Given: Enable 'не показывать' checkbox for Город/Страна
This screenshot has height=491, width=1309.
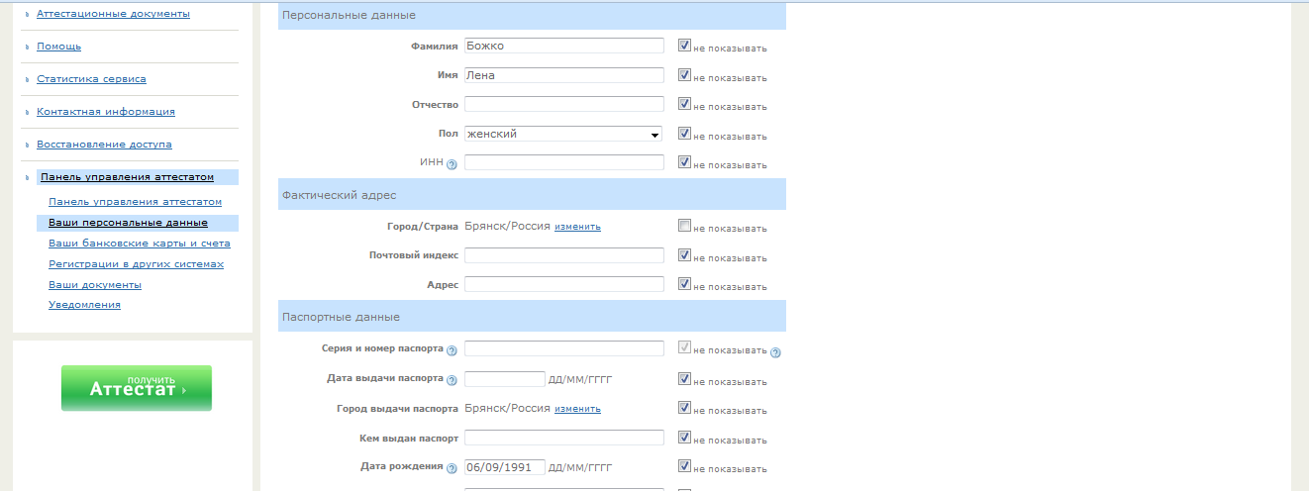Looking at the screenshot, I should pos(684,226).
